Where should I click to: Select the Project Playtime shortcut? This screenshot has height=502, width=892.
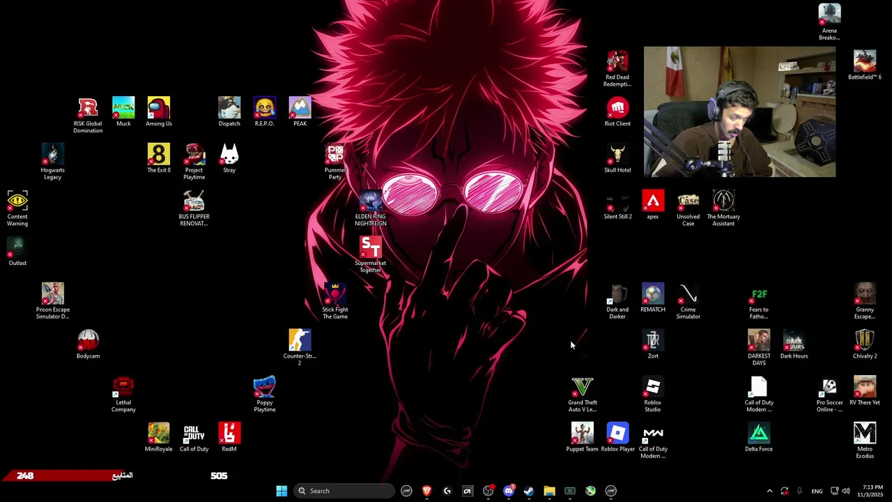194,162
